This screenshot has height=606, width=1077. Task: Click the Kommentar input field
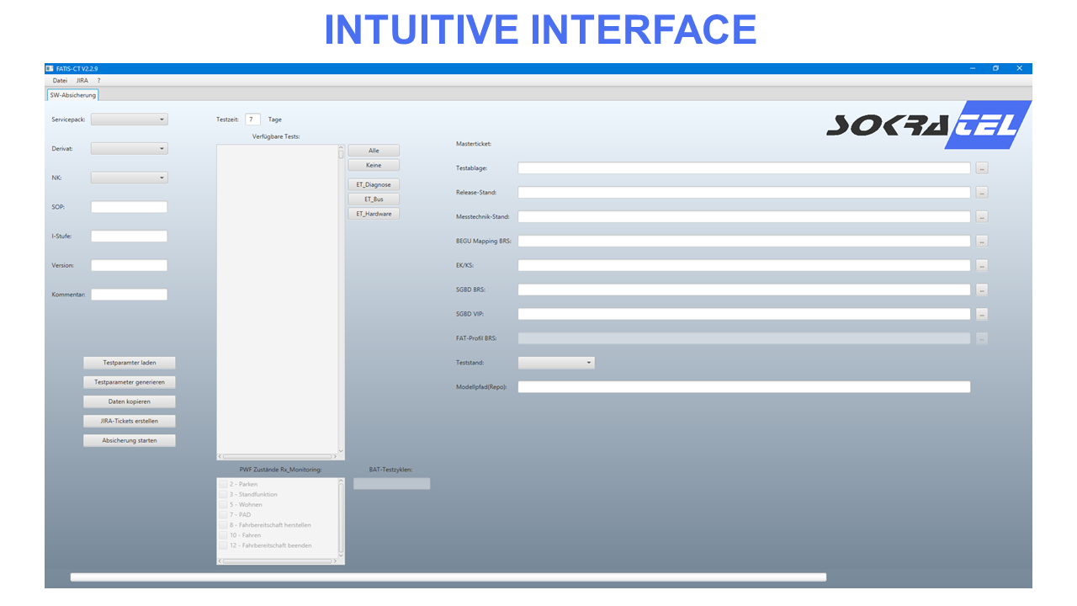tap(130, 295)
